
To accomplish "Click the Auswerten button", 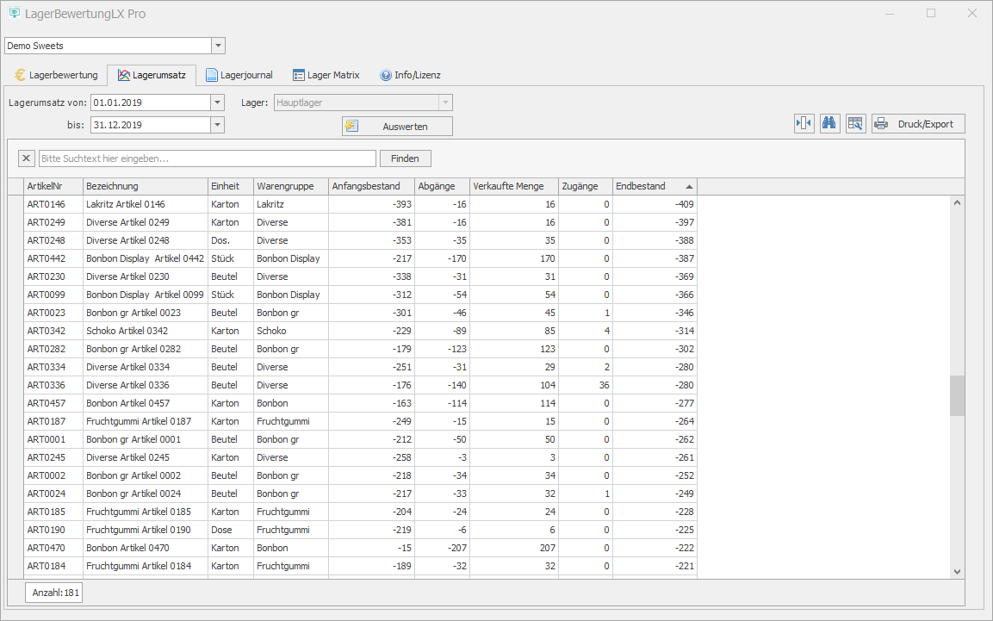I will (397, 126).
